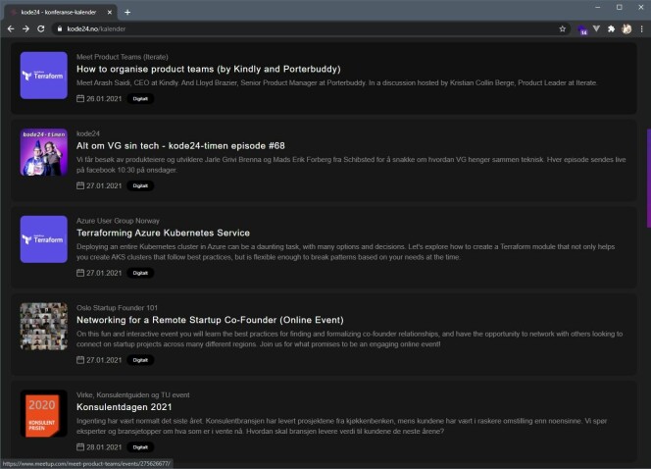This screenshot has width=651, height=469.
Task: Click the Oslo Startup Founder video-grid thumbnail
Action: (43, 326)
